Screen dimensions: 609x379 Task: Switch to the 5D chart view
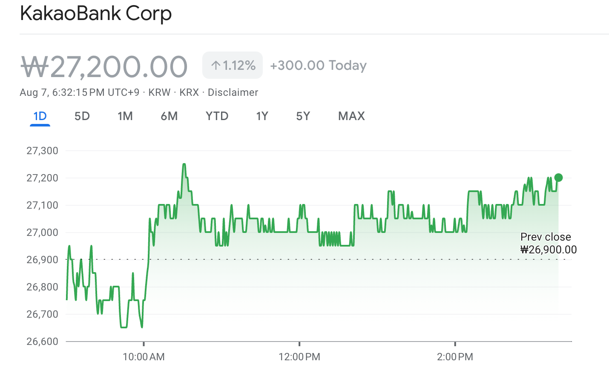point(82,116)
